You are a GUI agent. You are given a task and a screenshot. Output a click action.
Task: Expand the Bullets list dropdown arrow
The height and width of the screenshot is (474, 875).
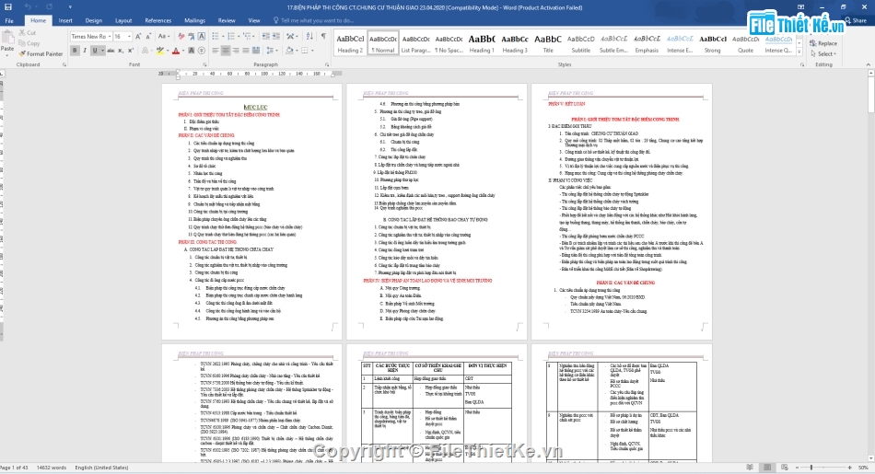tap(222, 36)
